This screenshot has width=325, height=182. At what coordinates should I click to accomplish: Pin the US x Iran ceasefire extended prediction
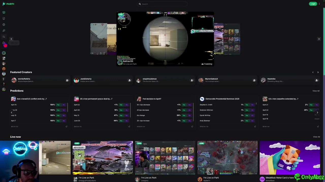click(x=318, y=126)
